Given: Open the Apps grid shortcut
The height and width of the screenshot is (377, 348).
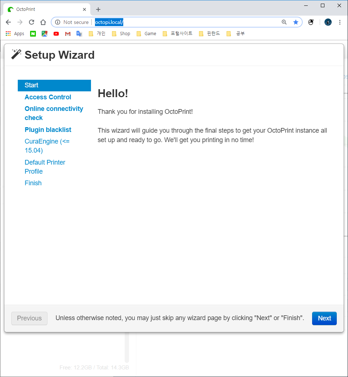Looking at the screenshot, I should pos(15,33).
